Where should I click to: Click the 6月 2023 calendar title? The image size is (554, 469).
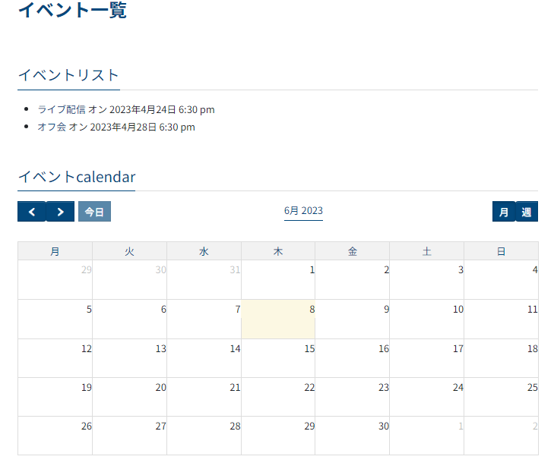[303, 210]
